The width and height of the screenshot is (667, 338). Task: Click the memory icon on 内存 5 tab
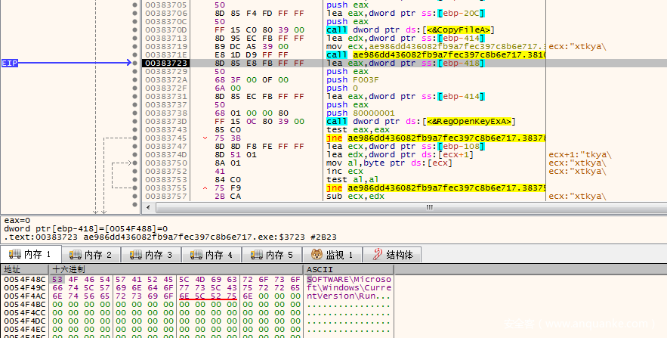tap(256, 255)
